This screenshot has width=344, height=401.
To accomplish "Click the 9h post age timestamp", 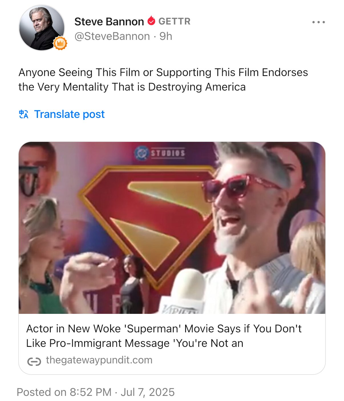I will tap(166, 36).
